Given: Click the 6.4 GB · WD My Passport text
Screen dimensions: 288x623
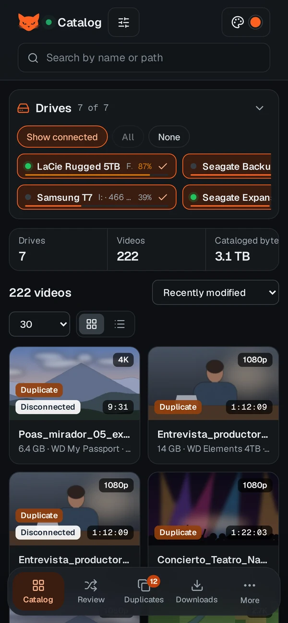Looking at the screenshot, I should [x=74, y=449].
